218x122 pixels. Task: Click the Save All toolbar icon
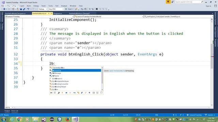24,9
